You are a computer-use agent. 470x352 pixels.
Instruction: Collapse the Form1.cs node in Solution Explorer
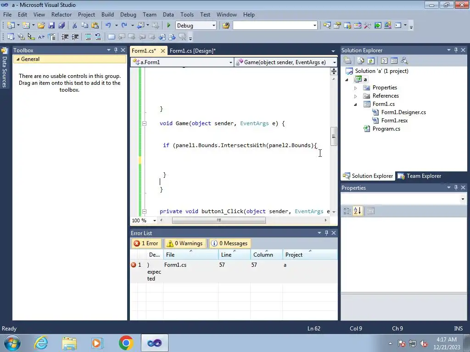pos(356,104)
